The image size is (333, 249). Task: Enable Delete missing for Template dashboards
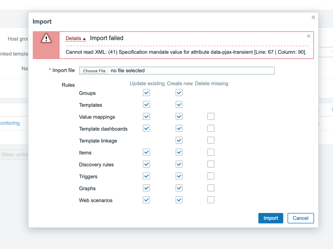[x=211, y=129]
